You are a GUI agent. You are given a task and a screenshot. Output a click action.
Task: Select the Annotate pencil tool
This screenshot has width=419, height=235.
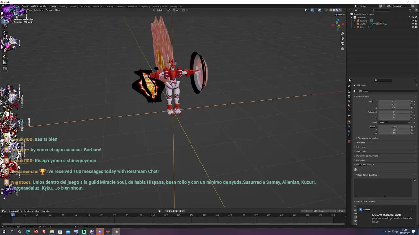[5, 56]
